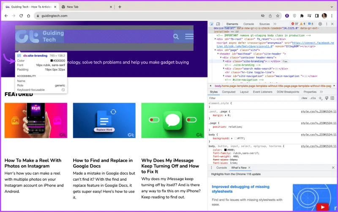Show more DevTools panels chevron
This screenshot has height=212, width=338.
pyautogui.click(x=275, y=24)
